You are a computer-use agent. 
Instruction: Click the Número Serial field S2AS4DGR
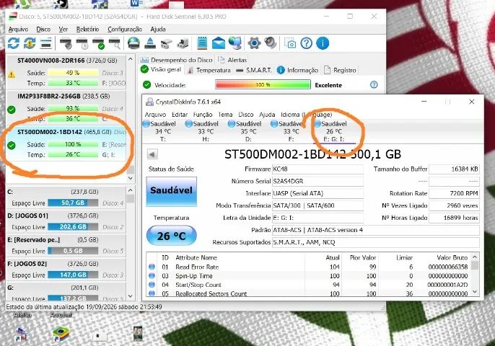317,182
